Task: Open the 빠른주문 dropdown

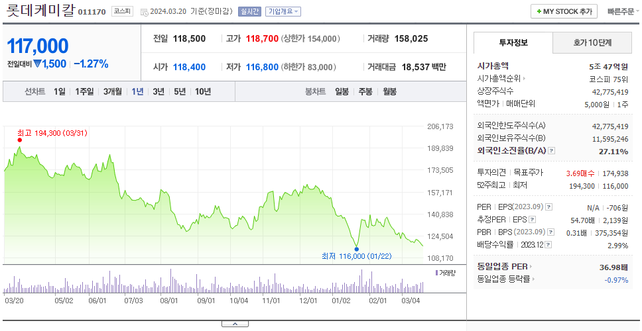Action: coord(623,11)
